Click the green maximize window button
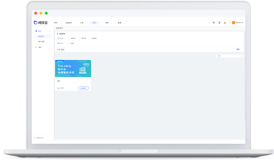This screenshot has width=274, height=160. [46, 13]
